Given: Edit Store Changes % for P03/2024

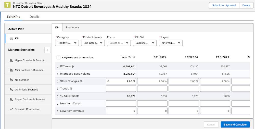Looking at the screenshot, I should pyautogui.click(x=215, y=81).
